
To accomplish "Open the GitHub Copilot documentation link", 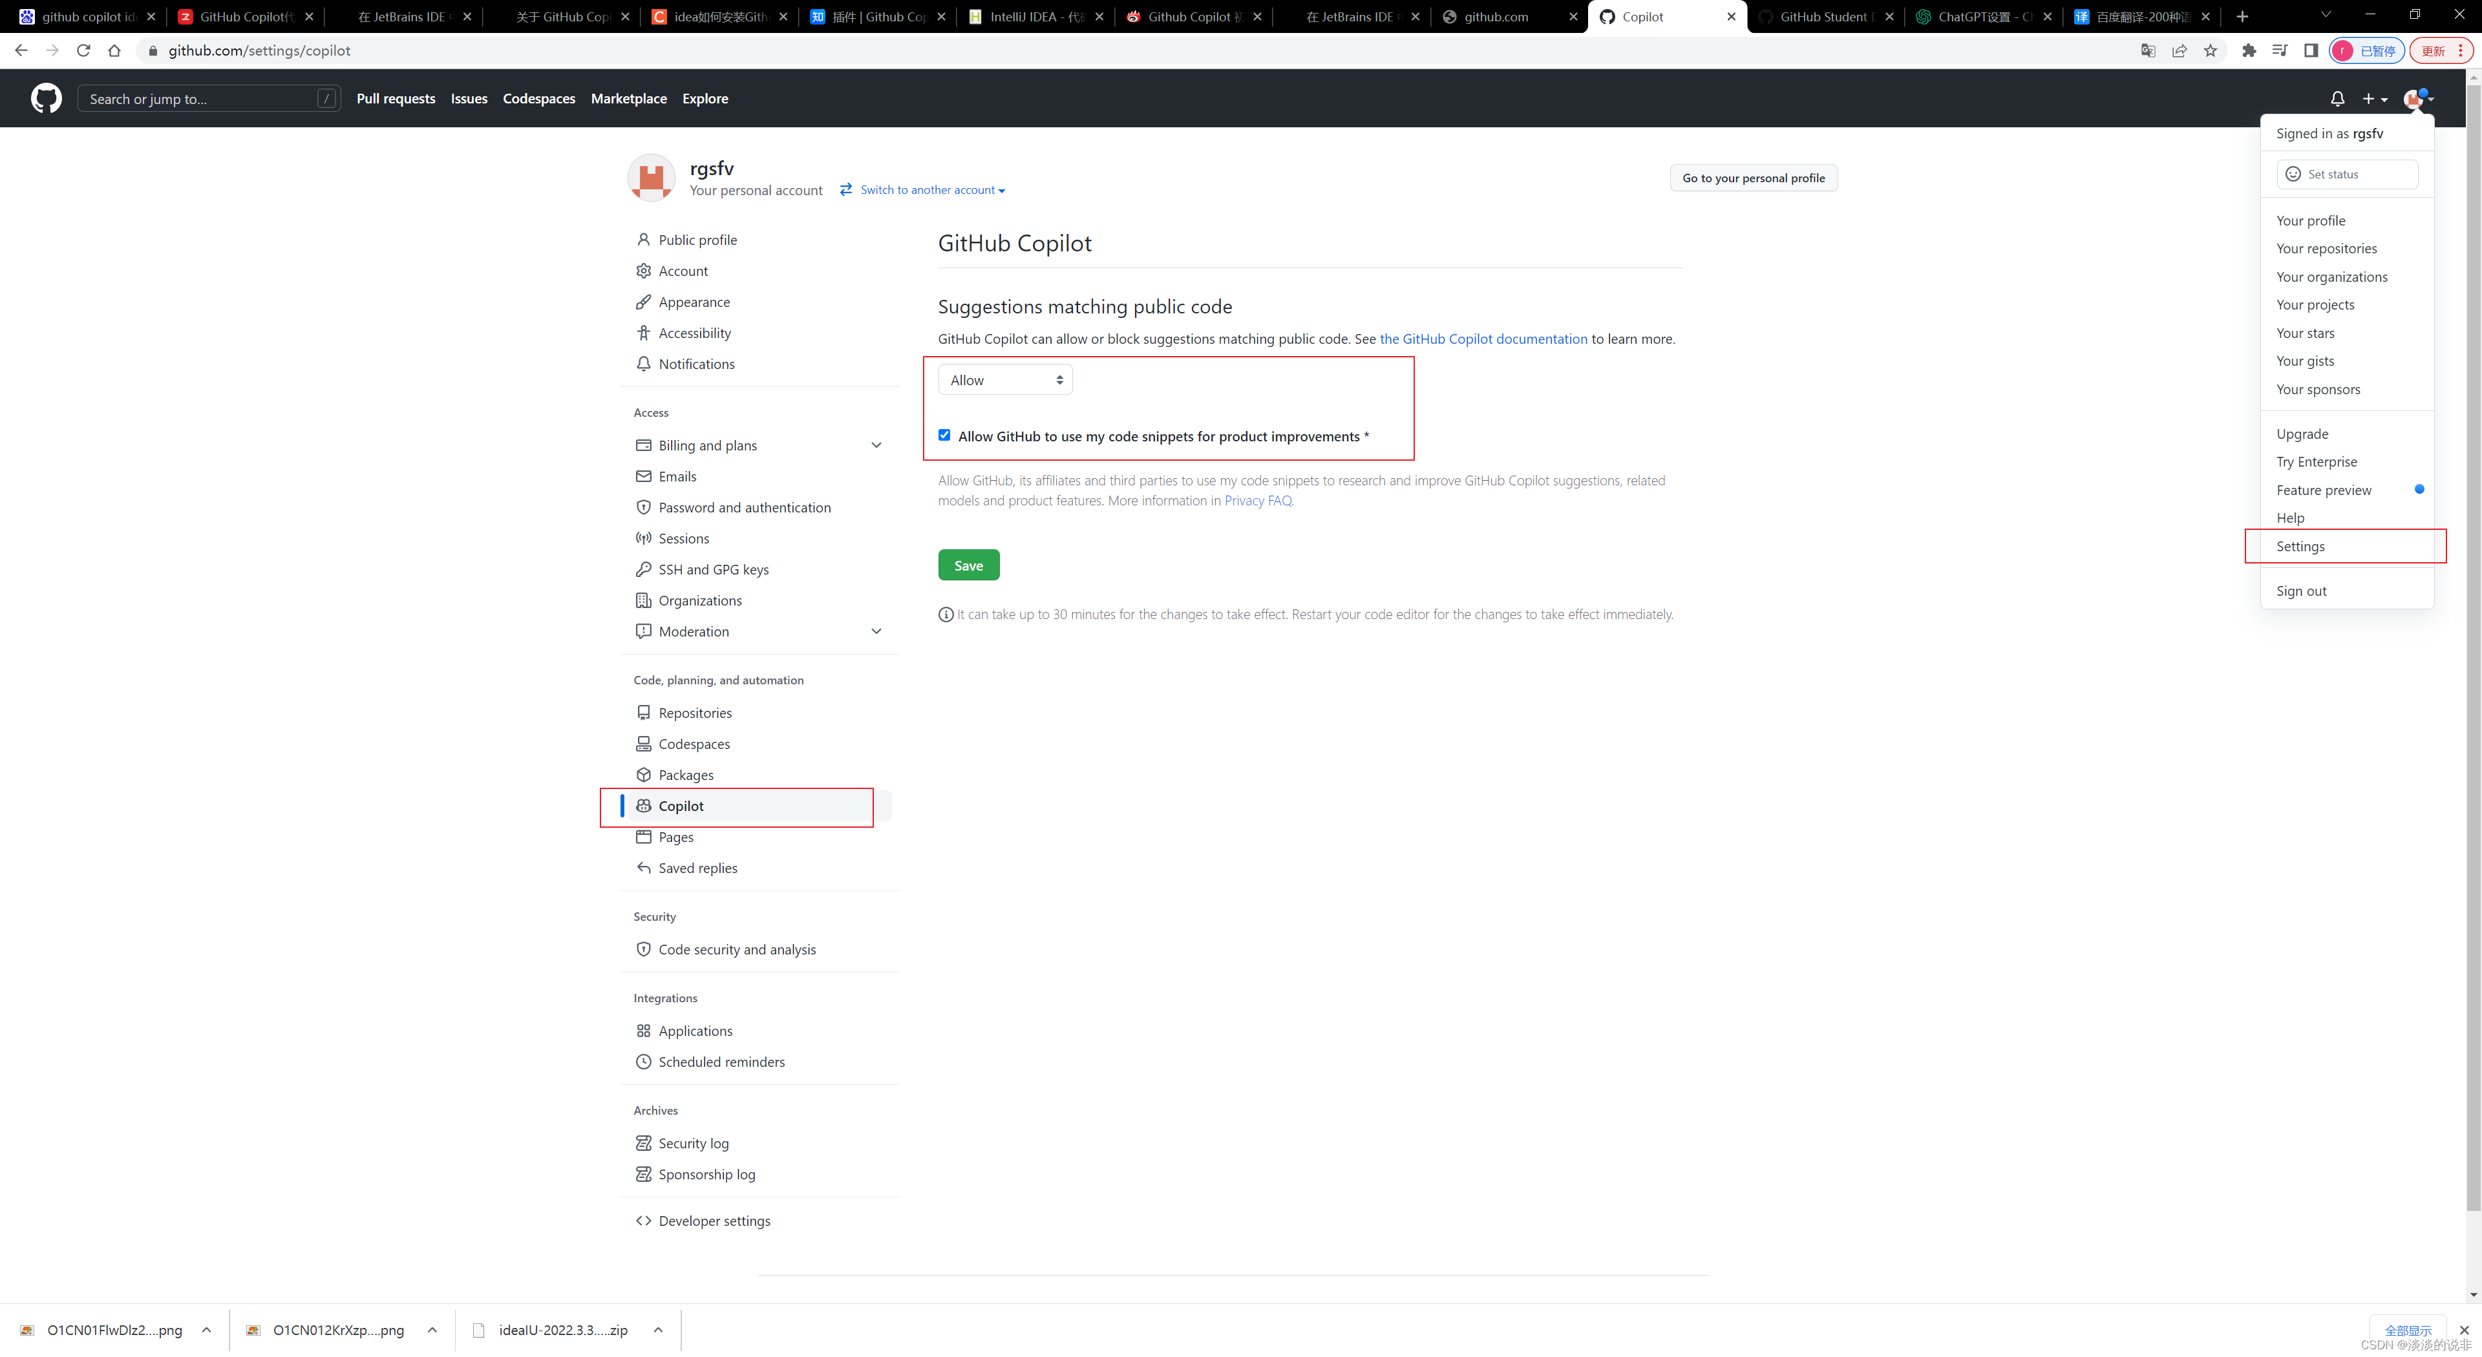I will point(1483,338).
